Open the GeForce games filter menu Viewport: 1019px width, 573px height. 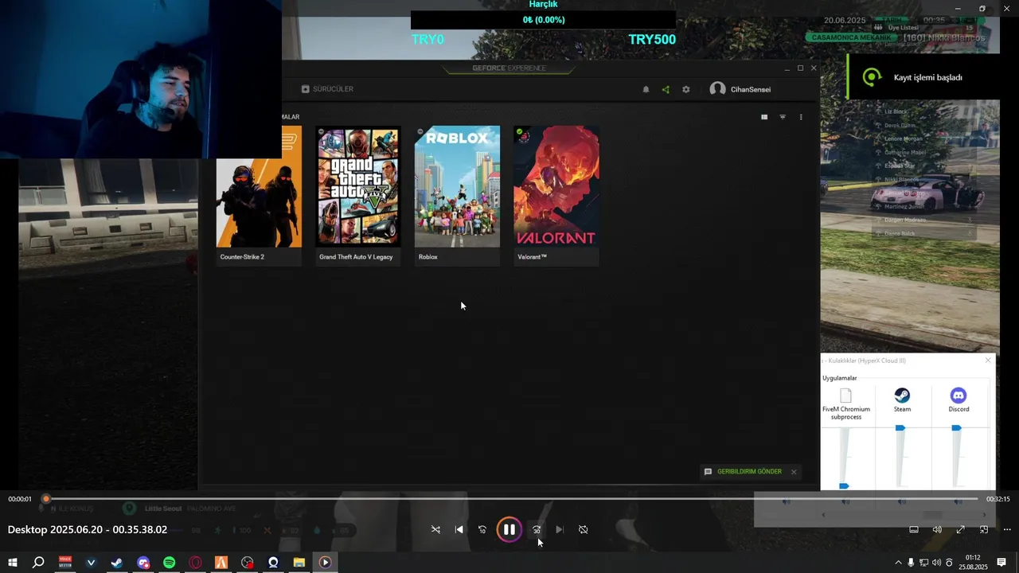[x=783, y=117]
